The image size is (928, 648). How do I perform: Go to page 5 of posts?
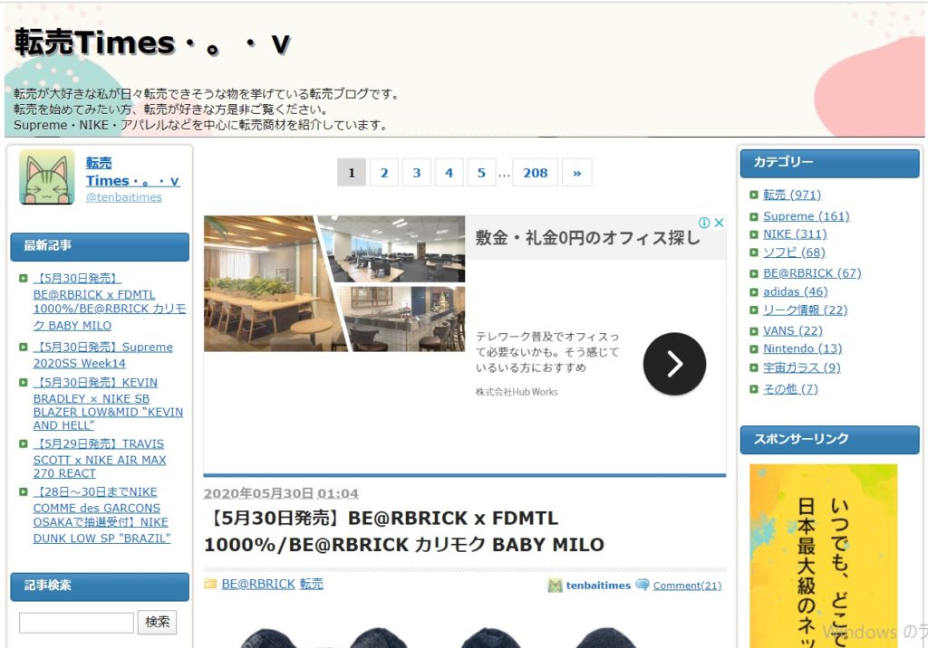[x=482, y=173]
